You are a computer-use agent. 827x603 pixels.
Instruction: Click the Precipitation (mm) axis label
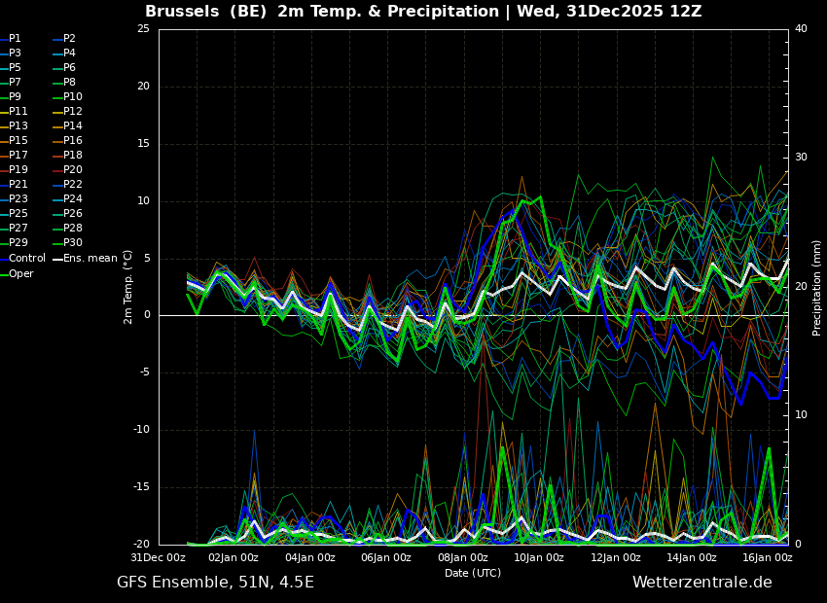[816, 287]
